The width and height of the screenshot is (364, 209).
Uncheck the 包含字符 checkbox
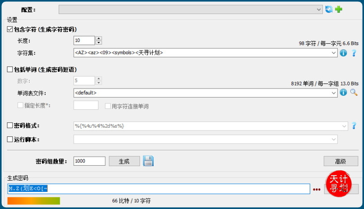click(x=10, y=29)
